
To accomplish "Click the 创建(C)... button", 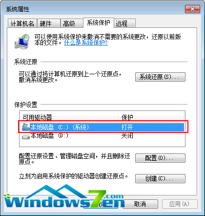I will (160, 178).
